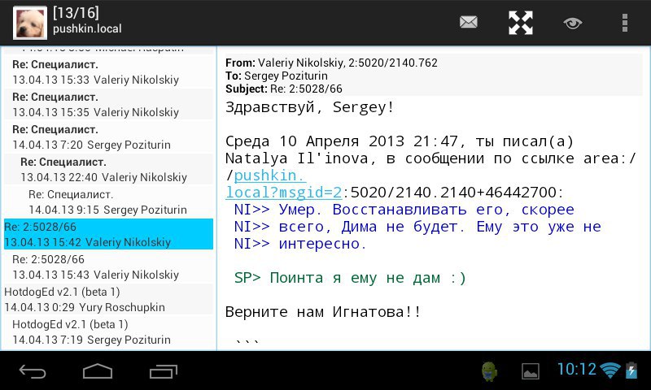Tap the Android back navigation button
The image size is (651, 390).
coord(33,371)
